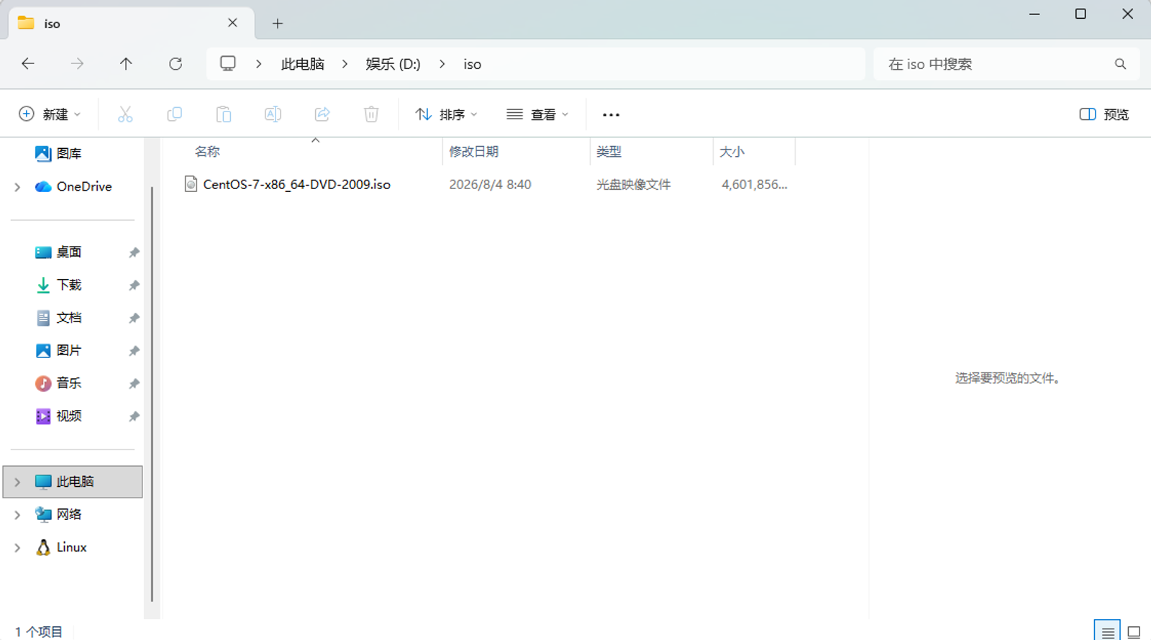Open 音乐 in the sidebar

[58, 383]
